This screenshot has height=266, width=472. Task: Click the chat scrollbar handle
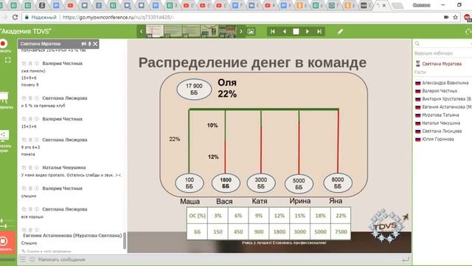[125, 240]
